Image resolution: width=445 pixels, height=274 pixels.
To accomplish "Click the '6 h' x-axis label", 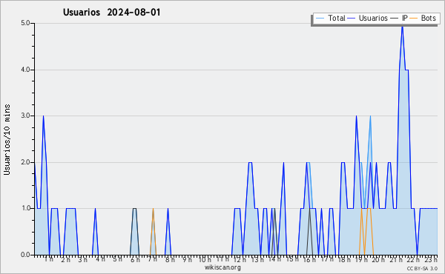I will tap(135, 260).
